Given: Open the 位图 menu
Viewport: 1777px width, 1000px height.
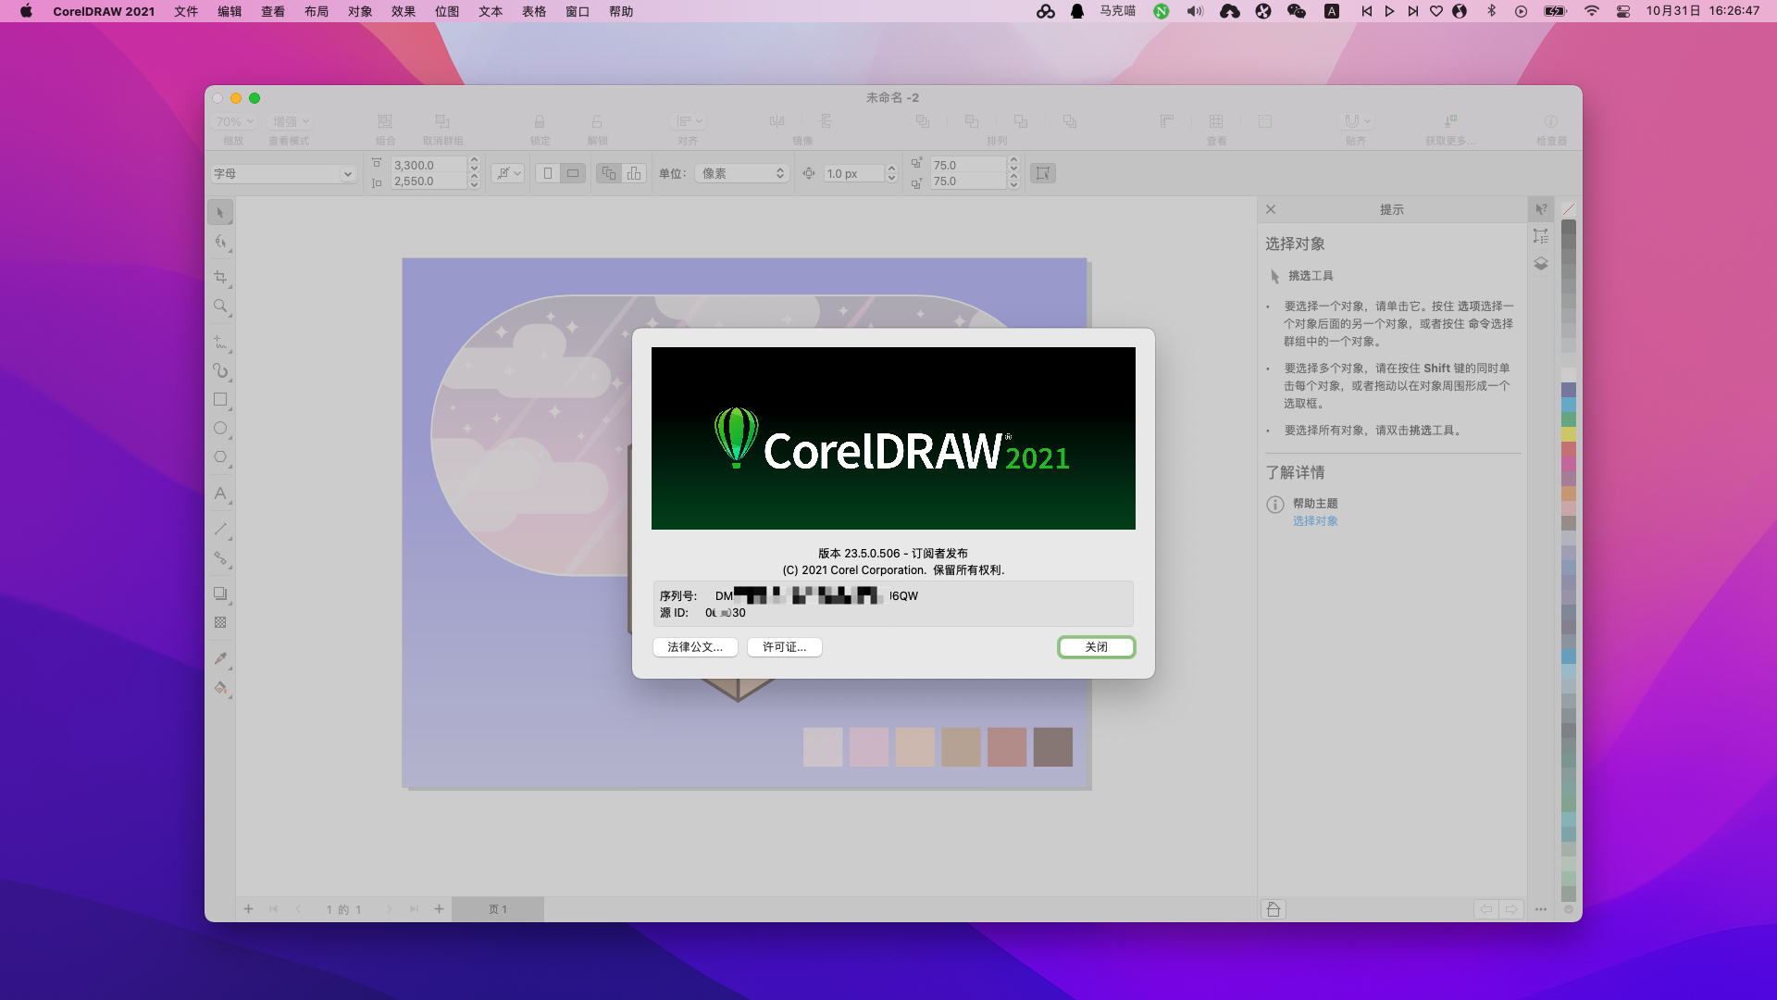Looking at the screenshot, I should coord(447,11).
